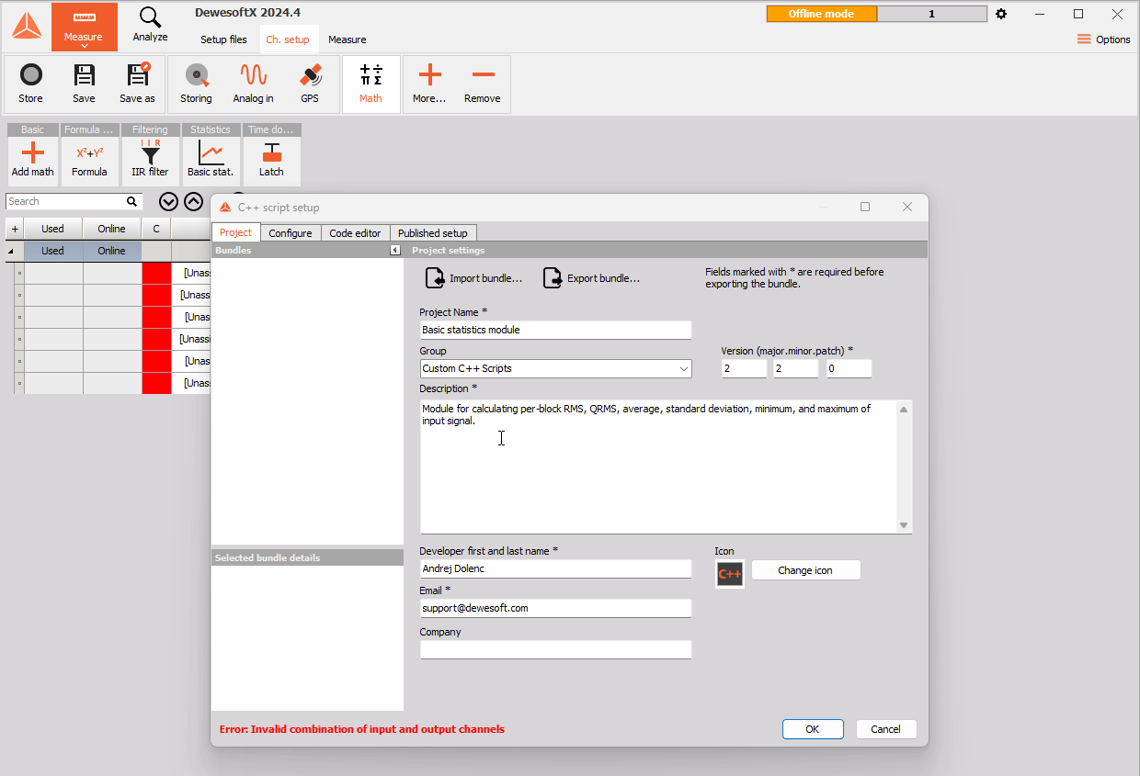The height and width of the screenshot is (776, 1140).
Task: Click the Store toolbar button
Action: (x=30, y=84)
